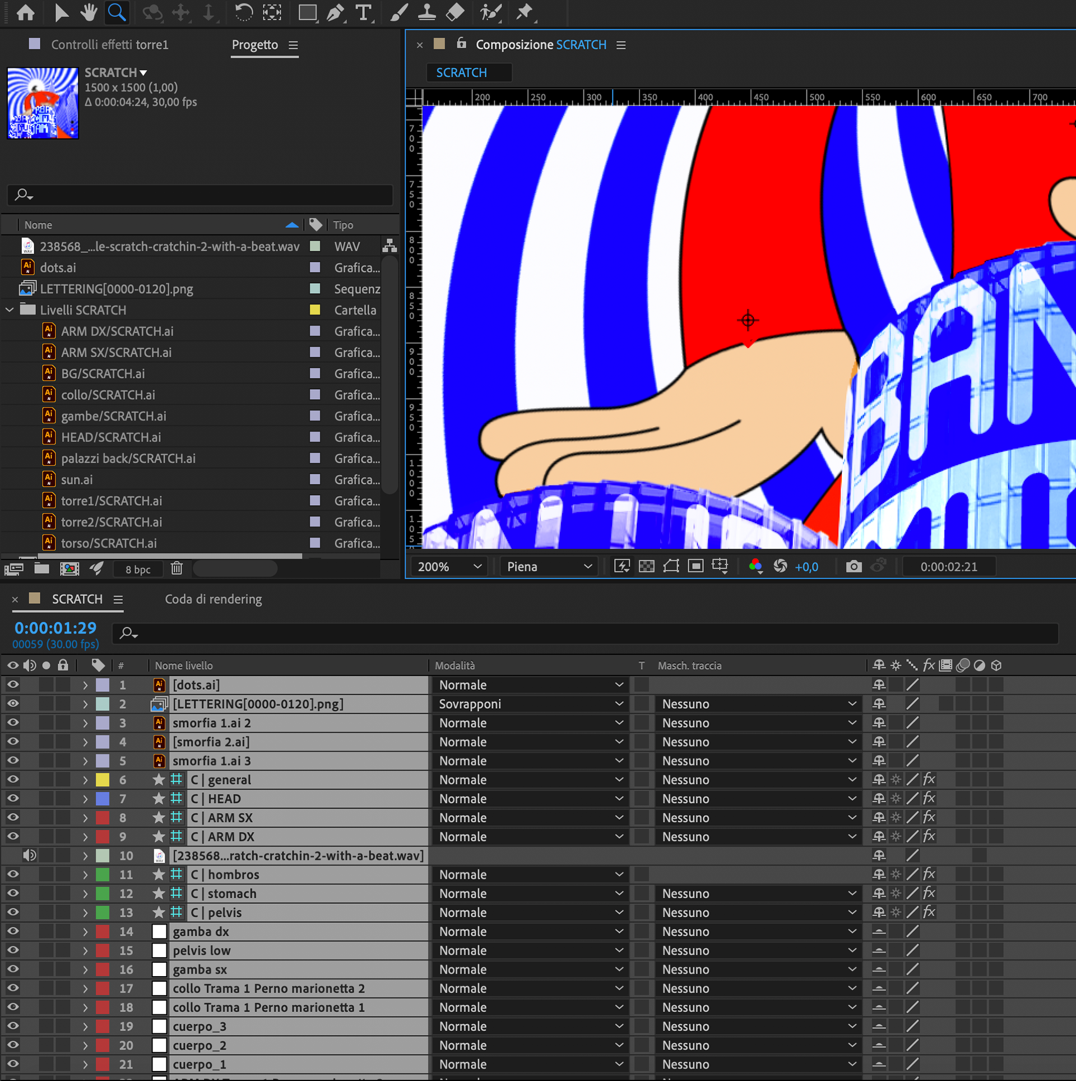Sort by the Nome column header
The height and width of the screenshot is (1081, 1076).
[38, 225]
